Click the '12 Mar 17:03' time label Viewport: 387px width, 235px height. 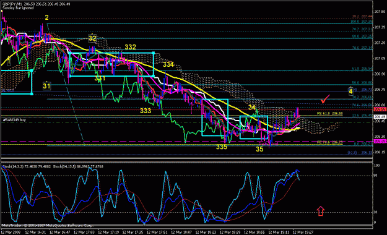(84, 233)
